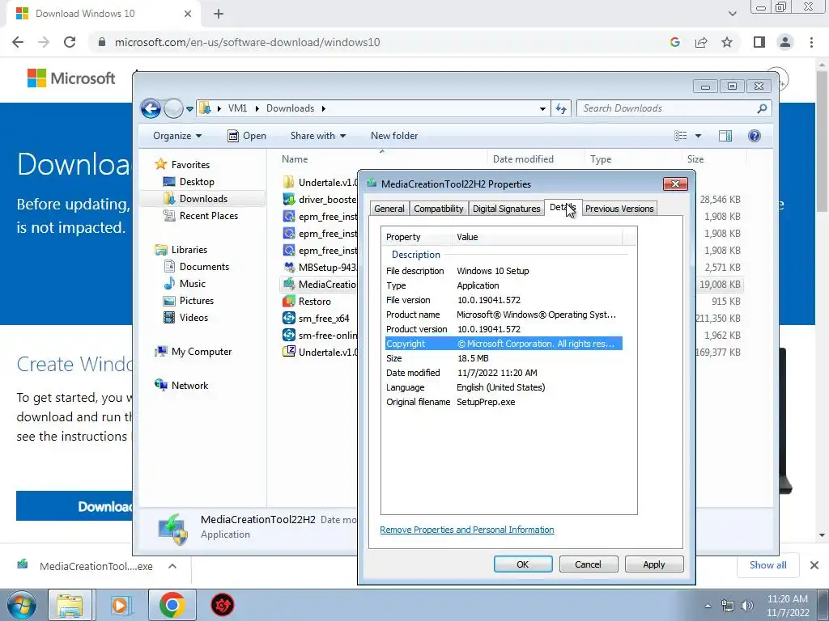Show hidden tray icons arrow
829x621 pixels.
(x=708, y=606)
